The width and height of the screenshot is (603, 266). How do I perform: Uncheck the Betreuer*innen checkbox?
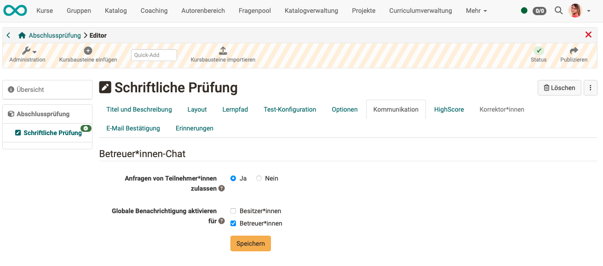pyautogui.click(x=233, y=223)
